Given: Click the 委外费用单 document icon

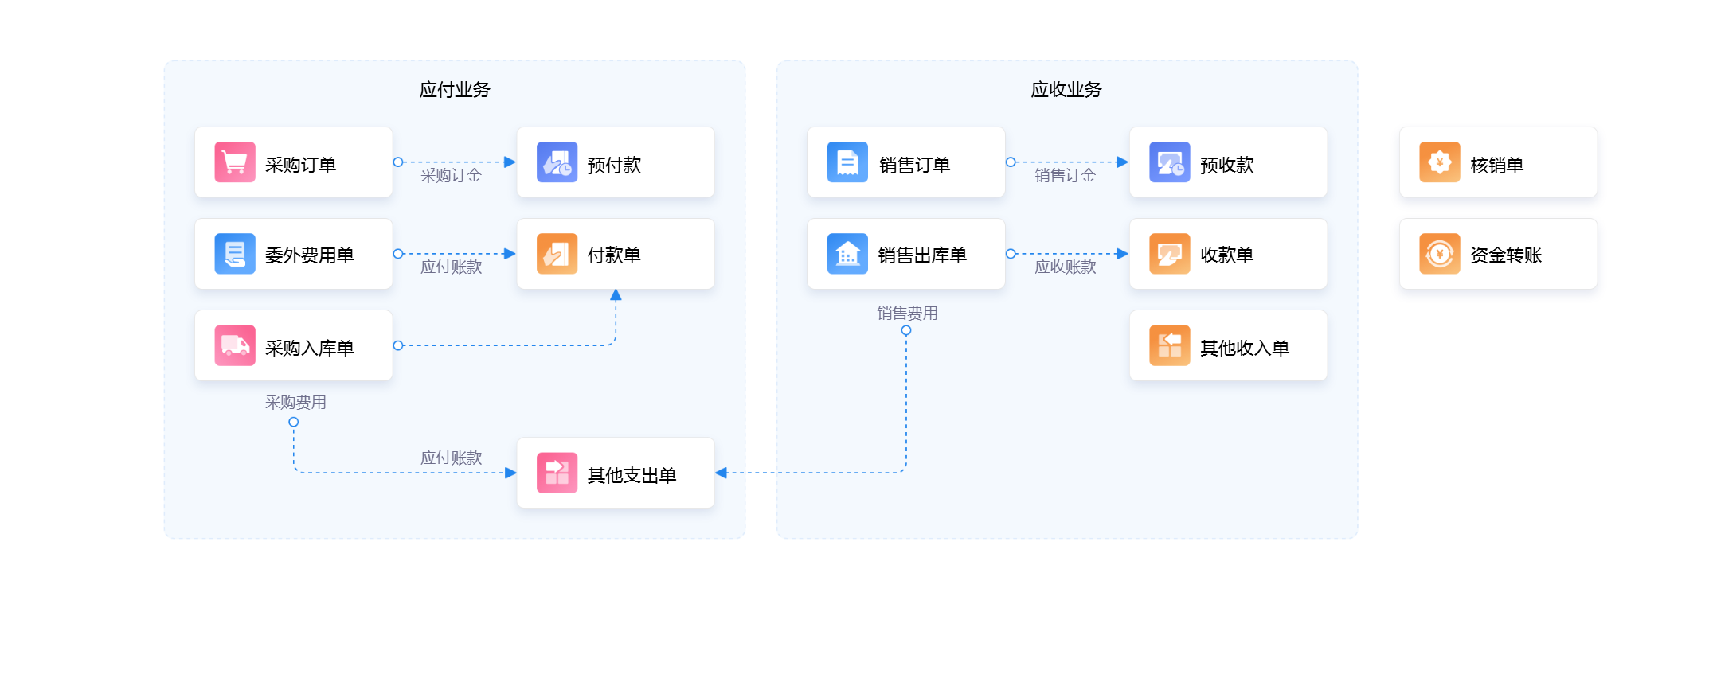Looking at the screenshot, I should 235,254.
